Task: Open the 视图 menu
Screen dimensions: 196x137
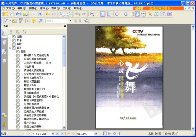Action: [33, 8]
